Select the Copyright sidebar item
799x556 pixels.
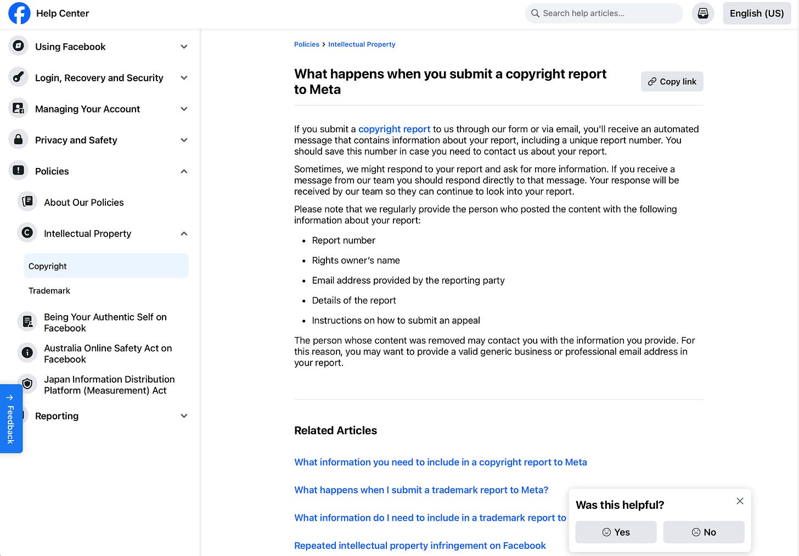pos(106,266)
